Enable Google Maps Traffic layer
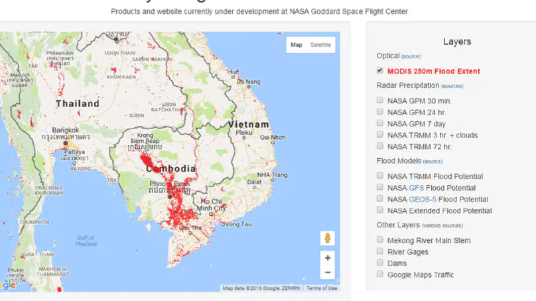Viewport: 536px width, 301px height. pyautogui.click(x=380, y=274)
